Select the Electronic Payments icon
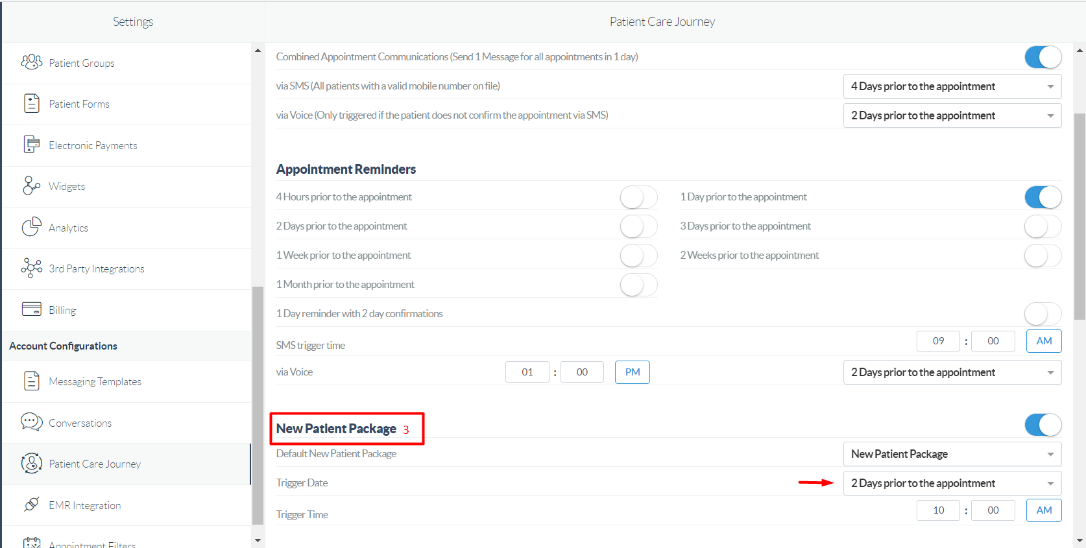Screen dimensions: 1086x548 (31, 144)
